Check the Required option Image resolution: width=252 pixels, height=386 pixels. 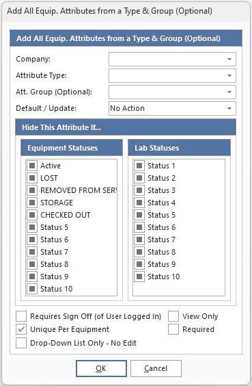(173, 329)
